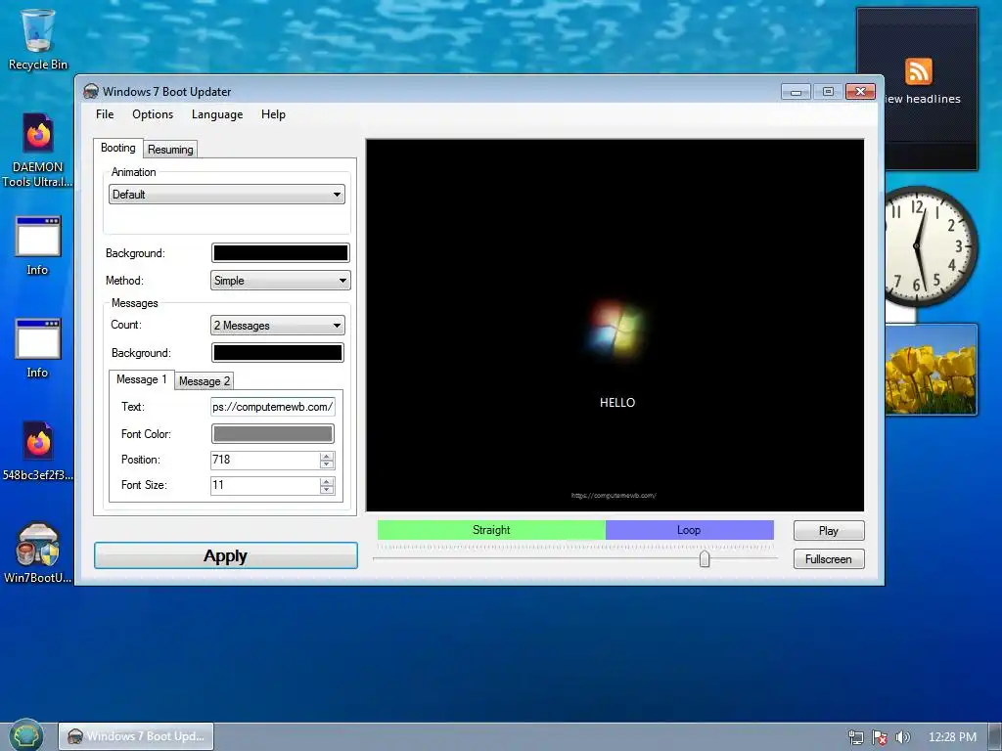The image size is (1002, 751).
Task: Click the network tray icon
Action: tap(856, 737)
